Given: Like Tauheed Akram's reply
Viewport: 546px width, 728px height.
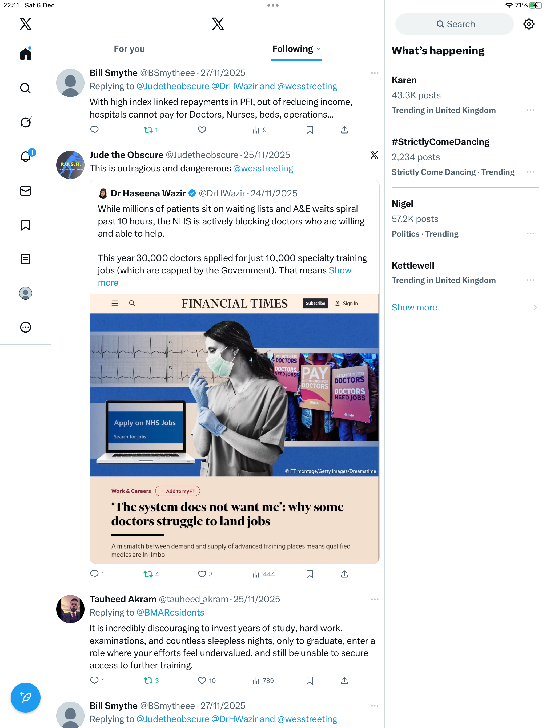Looking at the screenshot, I should click(x=202, y=680).
